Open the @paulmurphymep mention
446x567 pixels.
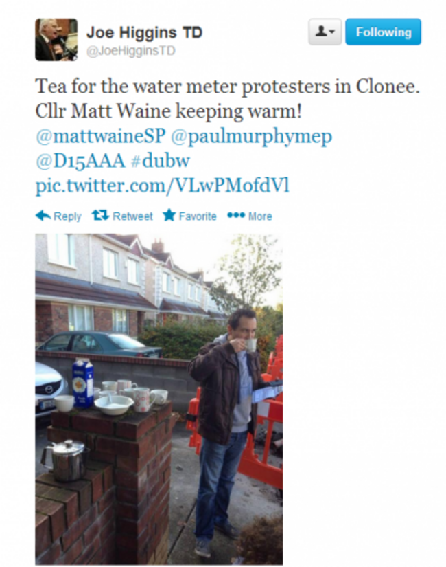pos(251,137)
